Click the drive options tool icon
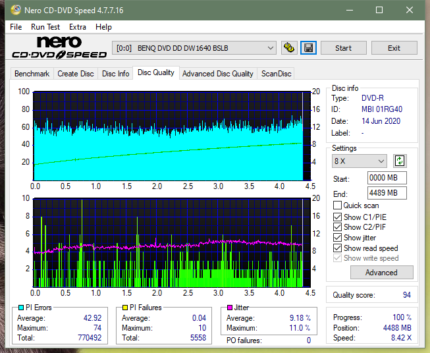The image size is (430, 353). pyautogui.click(x=289, y=48)
